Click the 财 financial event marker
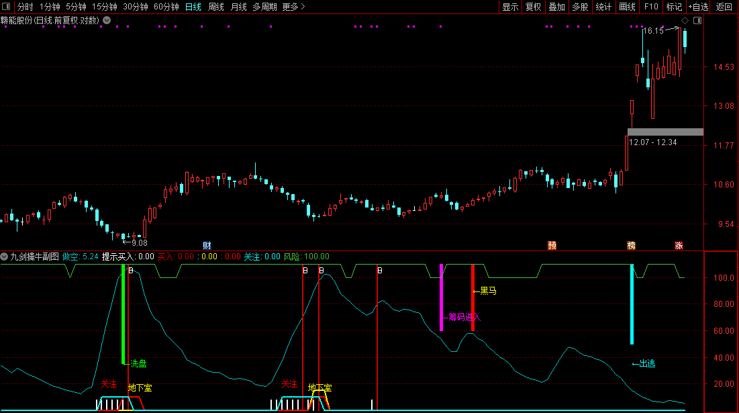The width and height of the screenshot is (739, 413). point(207,245)
